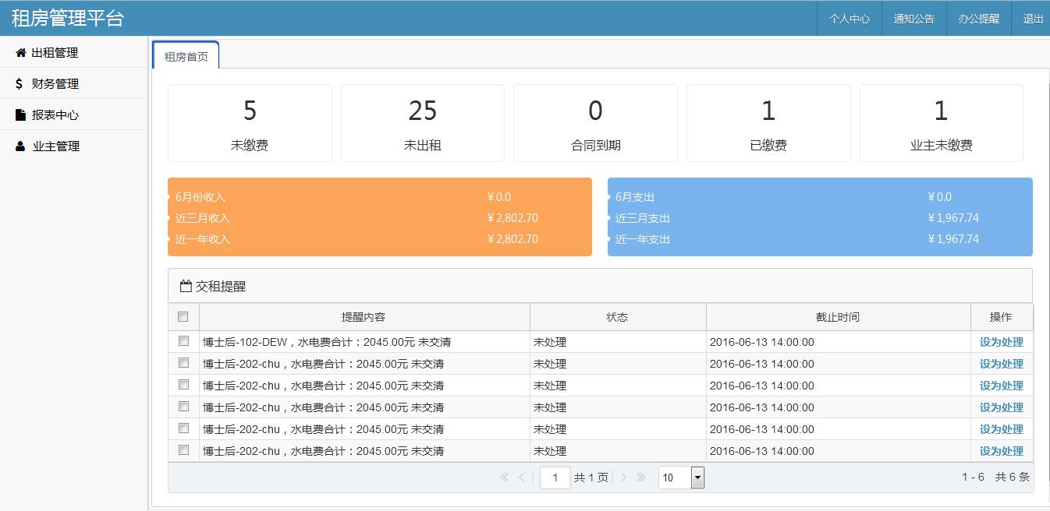Click the home icon beside 出租管理

[21, 53]
